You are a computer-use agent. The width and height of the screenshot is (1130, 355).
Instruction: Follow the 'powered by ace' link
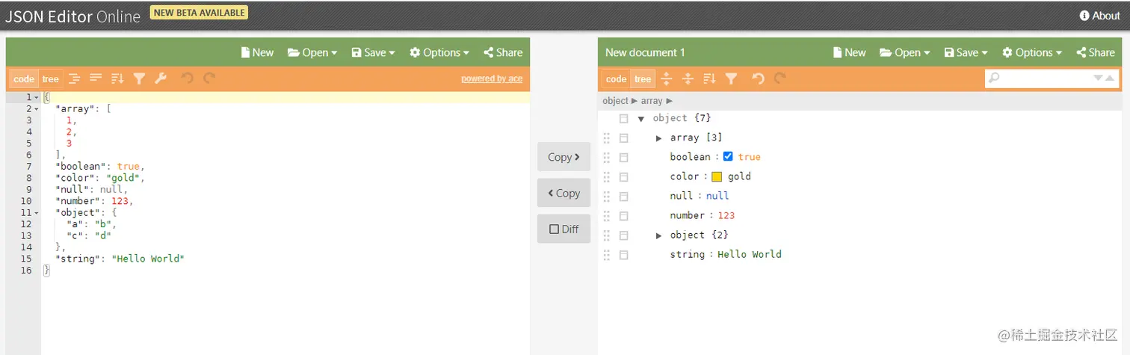[492, 78]
